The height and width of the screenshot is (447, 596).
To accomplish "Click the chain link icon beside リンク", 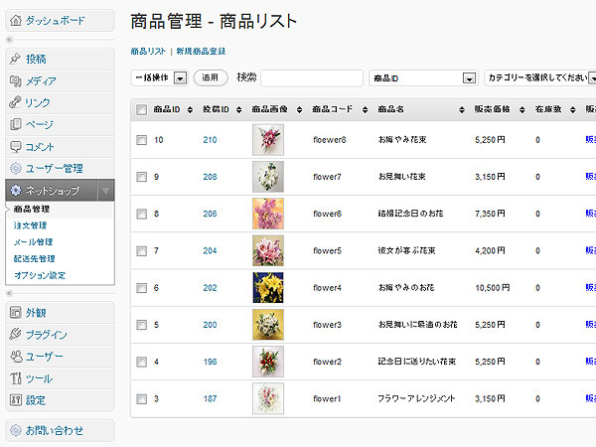I will (15, 102).
